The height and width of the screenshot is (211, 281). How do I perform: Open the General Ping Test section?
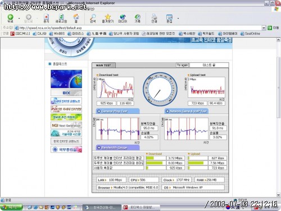pyautogui.click(x=118, y=111)
